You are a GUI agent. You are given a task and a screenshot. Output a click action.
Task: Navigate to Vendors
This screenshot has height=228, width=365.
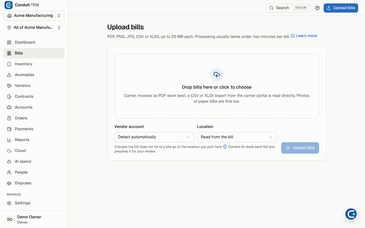34,85
